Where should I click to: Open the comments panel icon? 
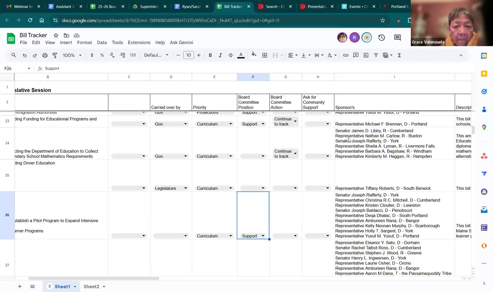pos(397,38)
